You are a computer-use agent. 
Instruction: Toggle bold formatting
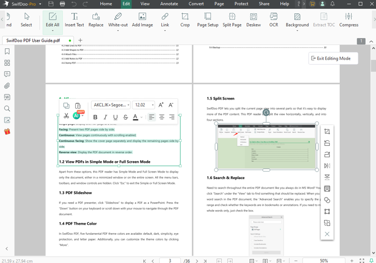tap(95, 117)
